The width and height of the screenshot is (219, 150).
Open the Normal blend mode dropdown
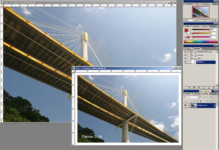[192, 97]
